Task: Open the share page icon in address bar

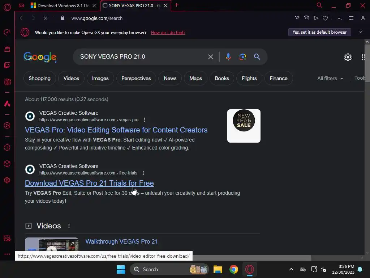Action: tap(297, 18)
